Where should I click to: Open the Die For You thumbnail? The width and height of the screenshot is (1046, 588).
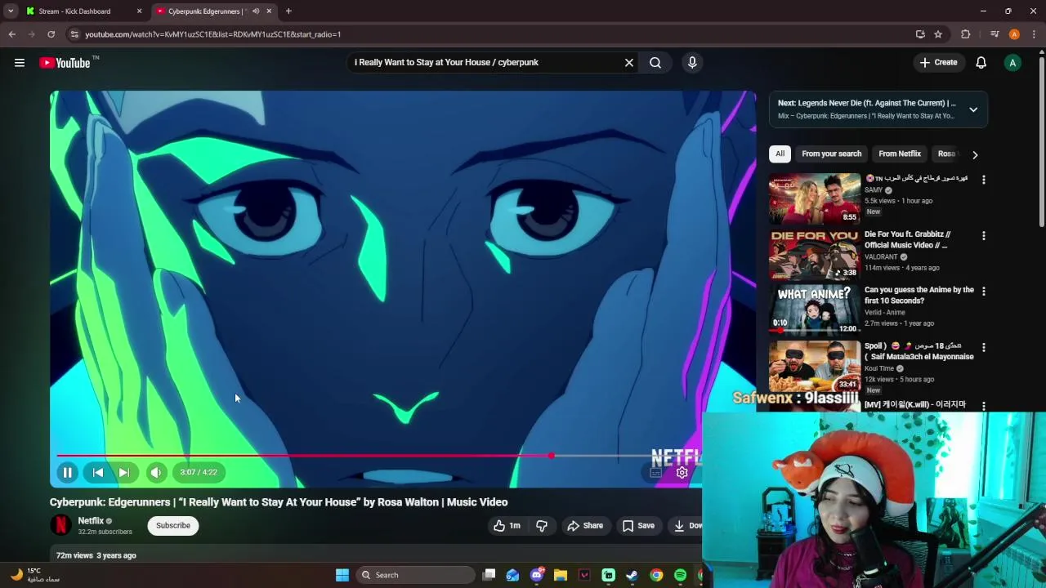[815, 254]
